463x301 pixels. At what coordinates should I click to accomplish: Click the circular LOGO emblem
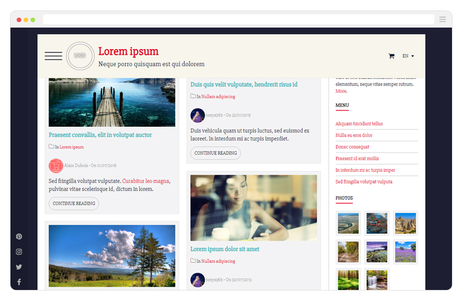80,56
